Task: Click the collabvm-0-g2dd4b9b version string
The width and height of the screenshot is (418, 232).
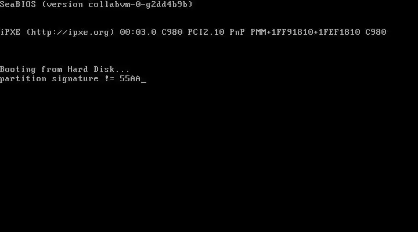Action: (140, 4)
